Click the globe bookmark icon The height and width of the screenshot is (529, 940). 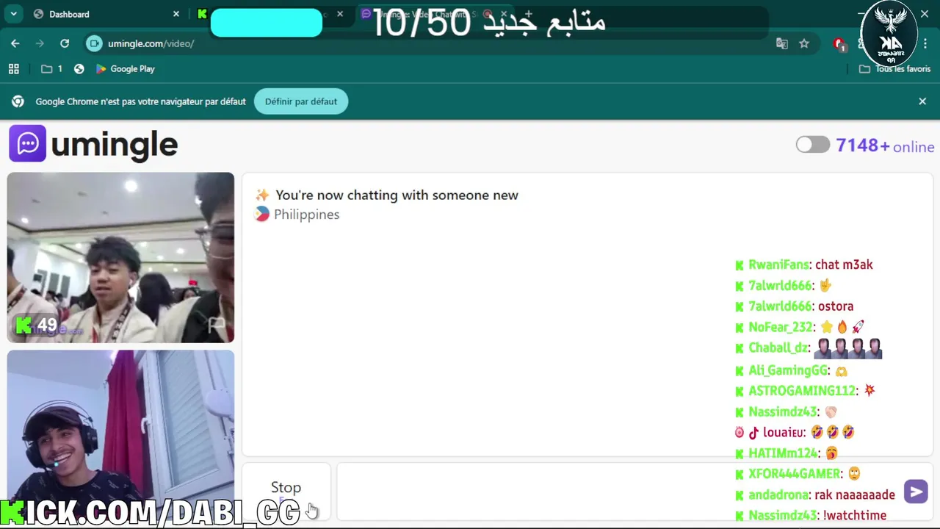[79, 69]
